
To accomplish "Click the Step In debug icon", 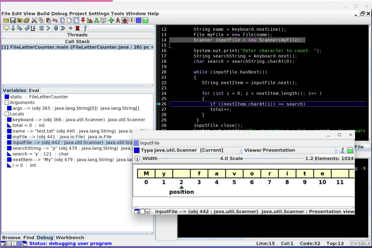I will 20,28.
